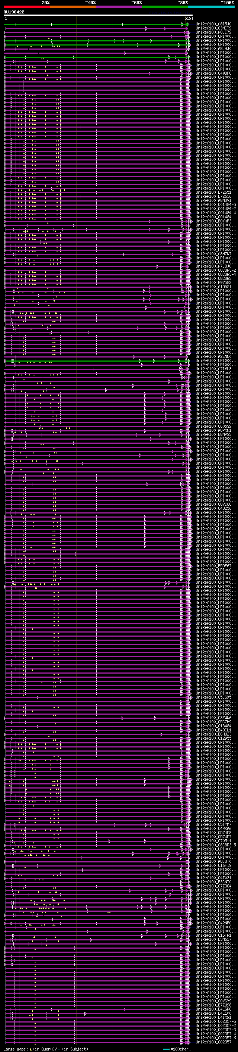
Task: Select the UniRef100_B7ZW98 label
Action: click(x=213, y=1005)
